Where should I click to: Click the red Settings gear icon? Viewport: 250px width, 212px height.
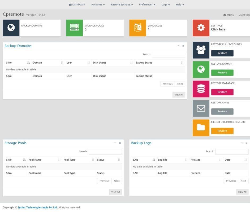[x=201, y=28]
